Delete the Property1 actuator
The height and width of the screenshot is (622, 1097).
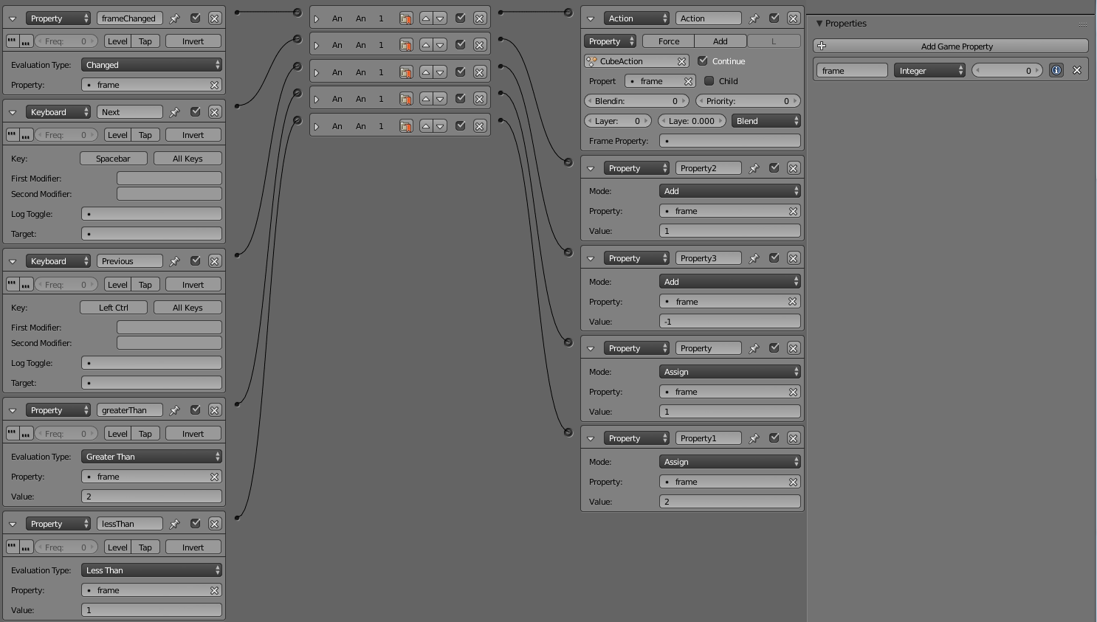click(793, 438)
